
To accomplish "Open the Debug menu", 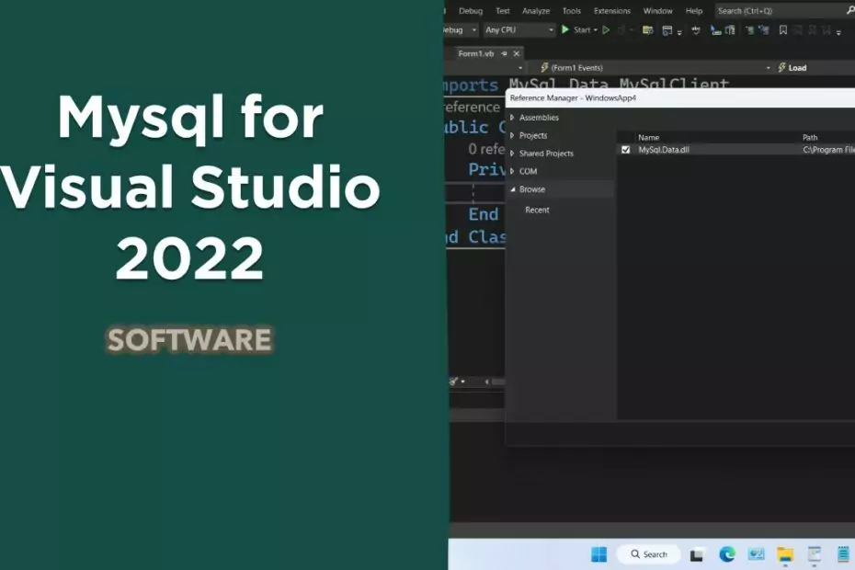I will pos(471,11).
